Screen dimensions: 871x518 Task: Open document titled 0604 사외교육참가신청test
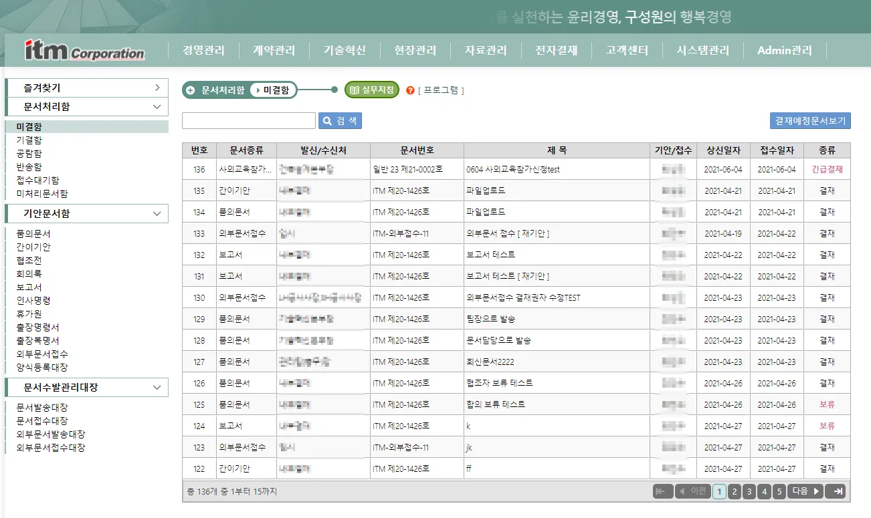(513, 170)
